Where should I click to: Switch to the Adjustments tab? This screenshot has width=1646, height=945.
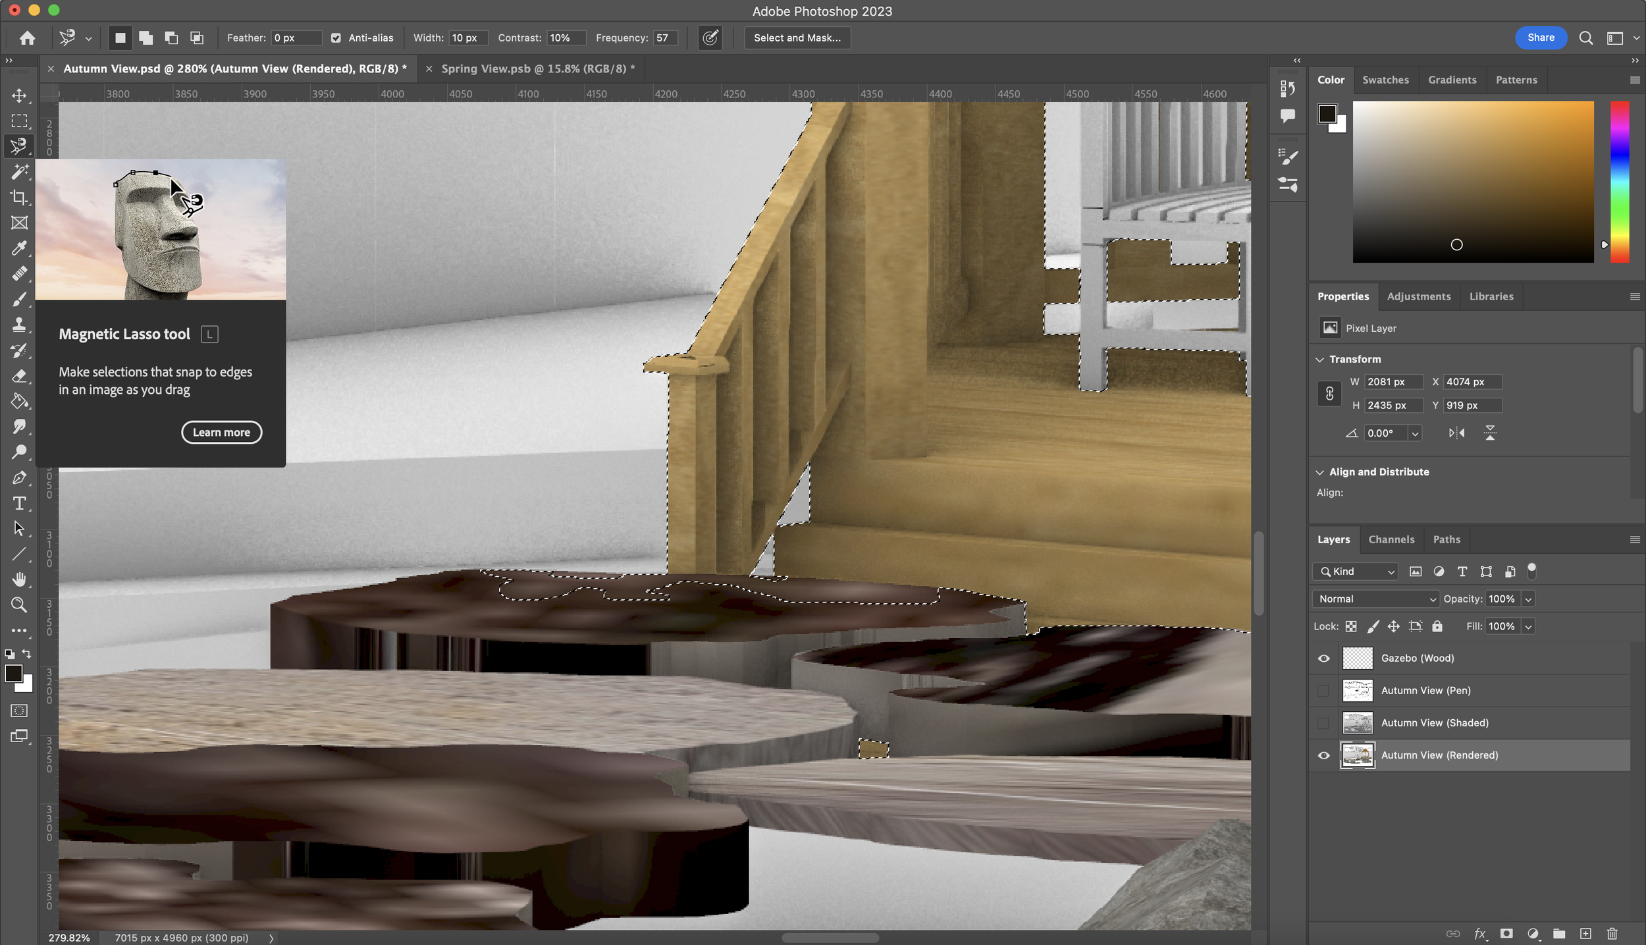(1418, 296)
